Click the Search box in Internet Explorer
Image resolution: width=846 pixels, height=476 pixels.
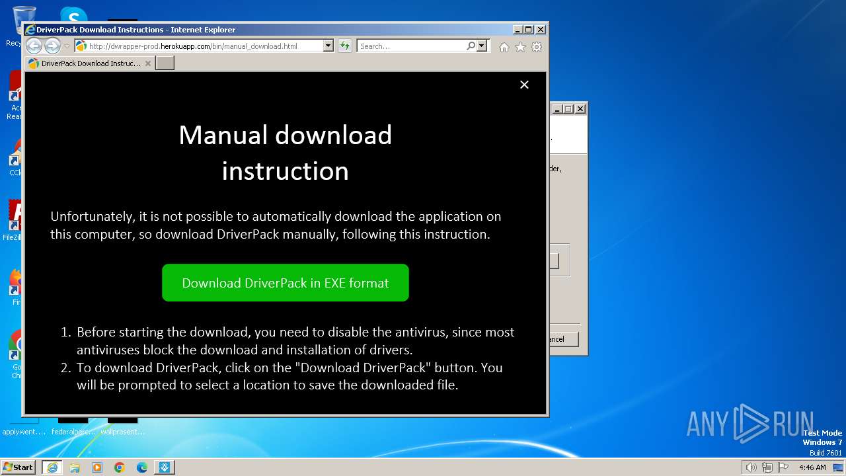point(411,46)
